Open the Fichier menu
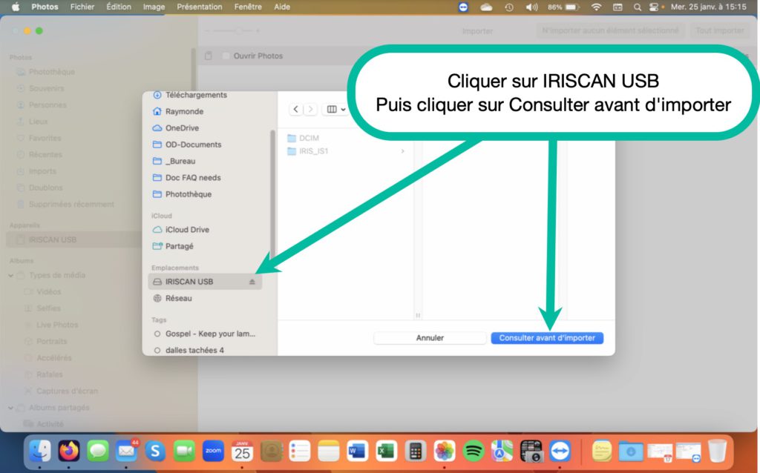The height and width of the screenshot is (473, 760). (82, 7)
